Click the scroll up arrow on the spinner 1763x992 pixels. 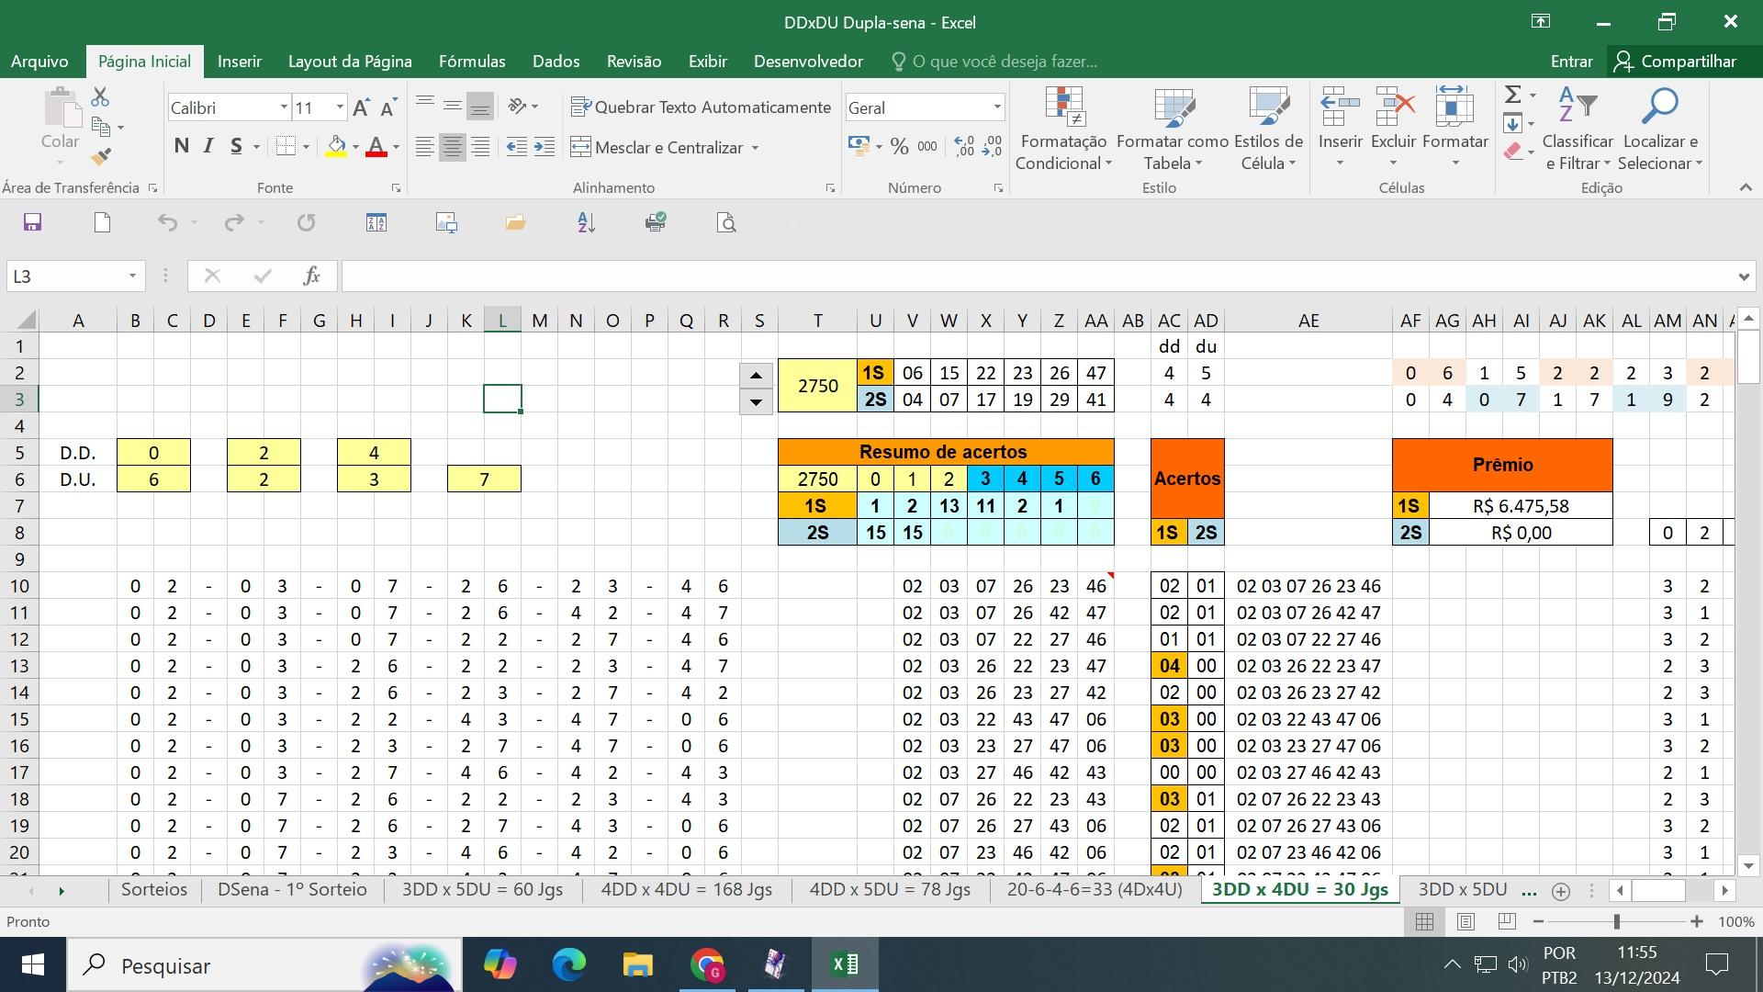(756, 372)
